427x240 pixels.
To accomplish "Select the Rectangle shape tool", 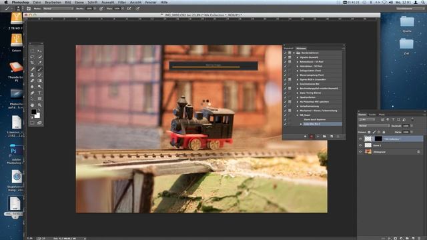I will (x=40, y=99).
